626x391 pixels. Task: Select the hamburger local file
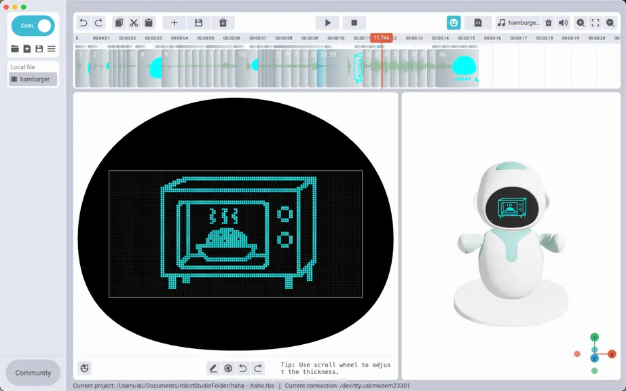[33, 79]
